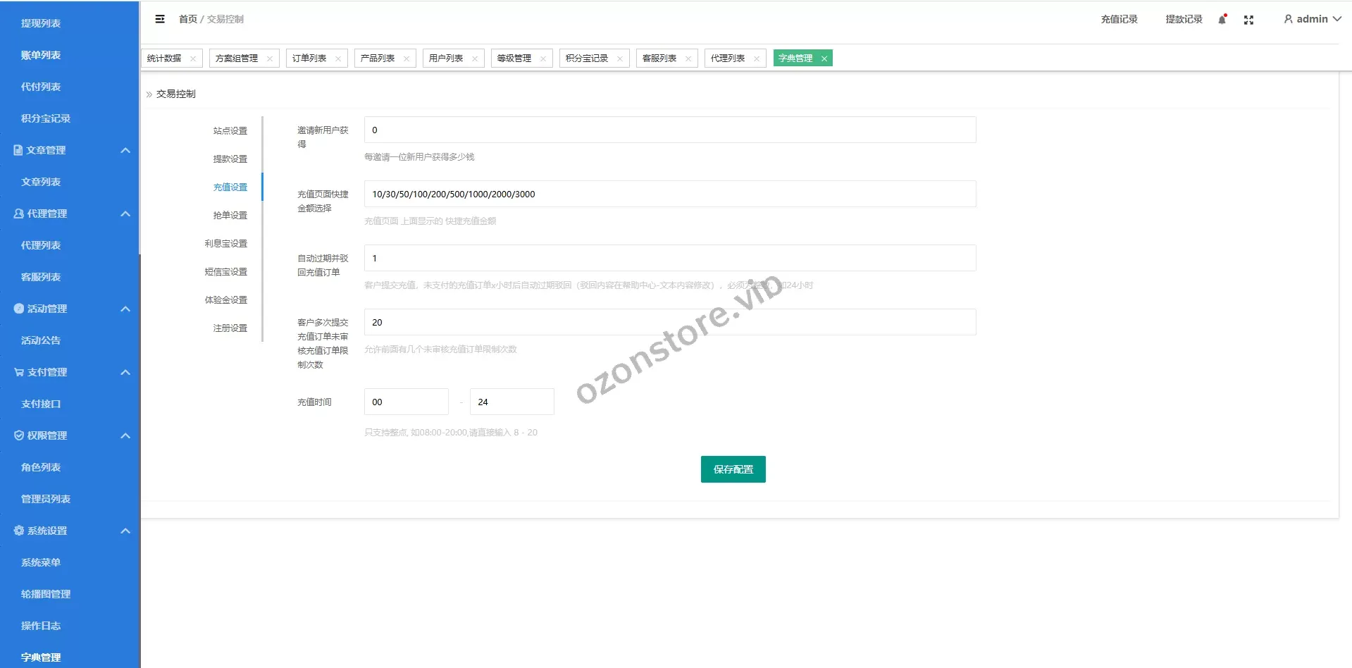Click the sidebar collapse hamburger icon
Screen dimensions: 1352x668
pos(160,19)
